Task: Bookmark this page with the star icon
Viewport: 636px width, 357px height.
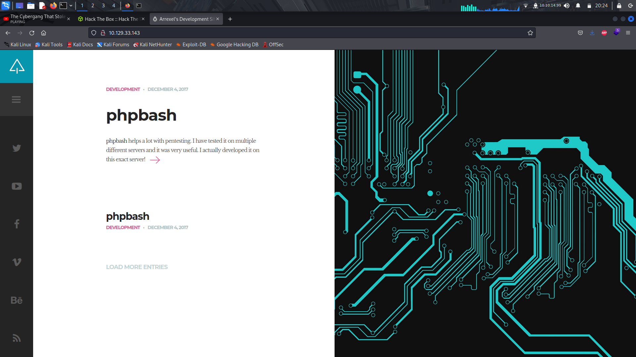Action: [530, 33]
